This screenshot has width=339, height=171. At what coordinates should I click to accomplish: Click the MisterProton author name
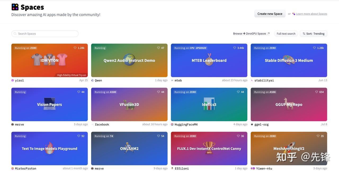pyautogui.click(x=26, y=169)
